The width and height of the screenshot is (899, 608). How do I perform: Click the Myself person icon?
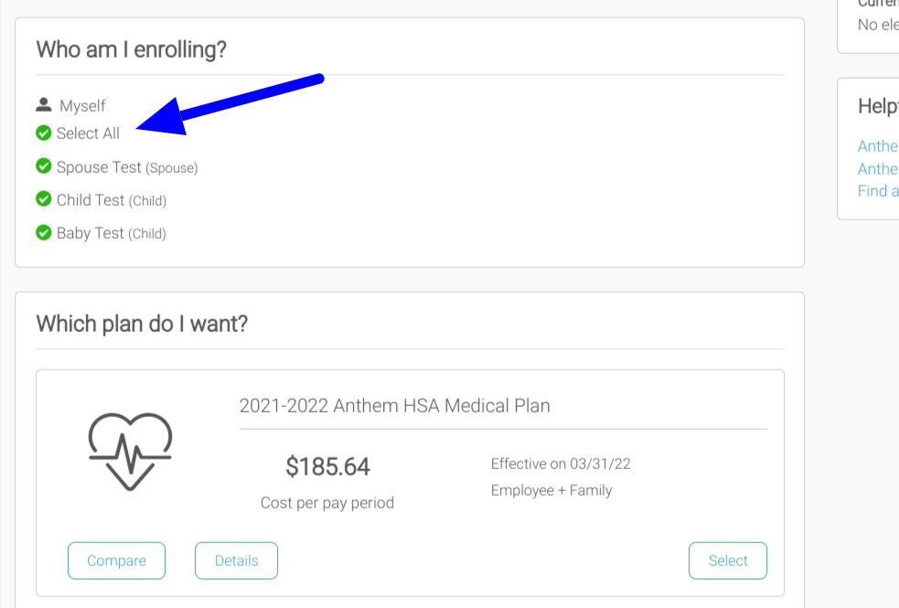(43, 105)
